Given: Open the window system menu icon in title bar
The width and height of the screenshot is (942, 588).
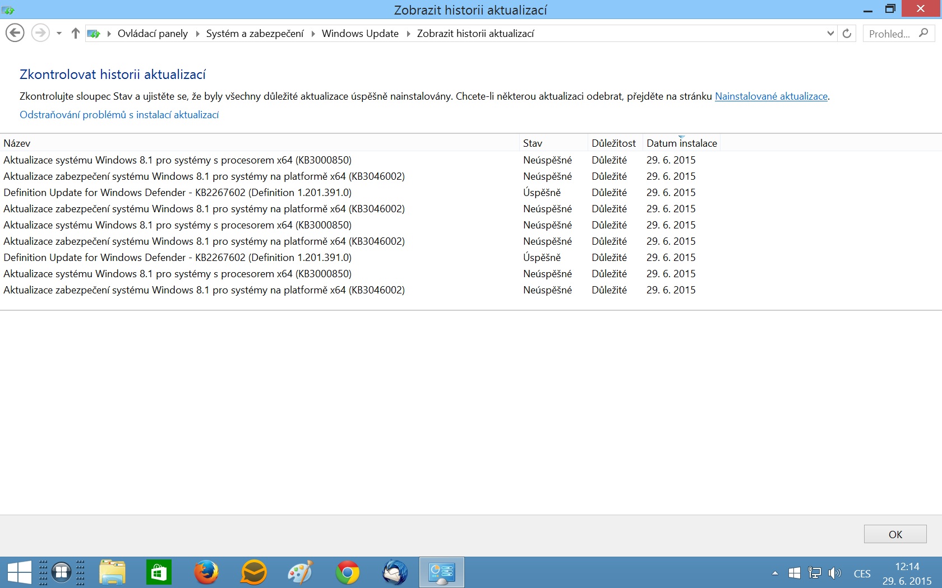Looking at the screenshot, I should click(8, 10).
